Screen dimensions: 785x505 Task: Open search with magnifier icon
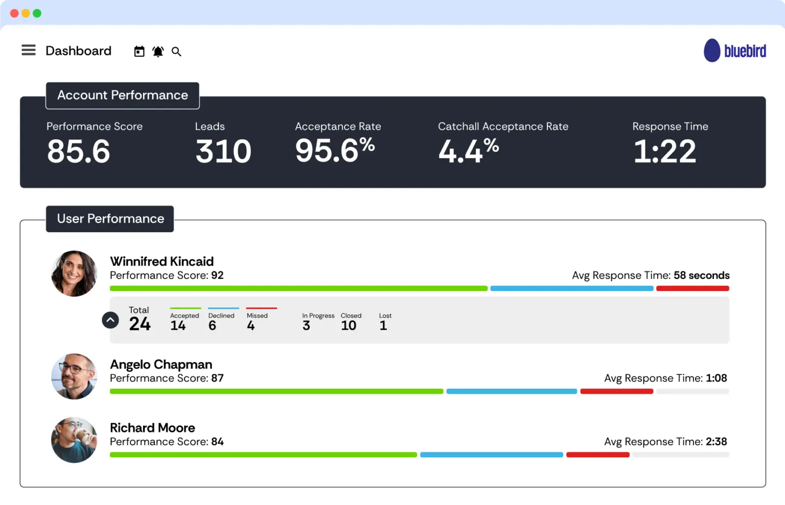[176, 52]
